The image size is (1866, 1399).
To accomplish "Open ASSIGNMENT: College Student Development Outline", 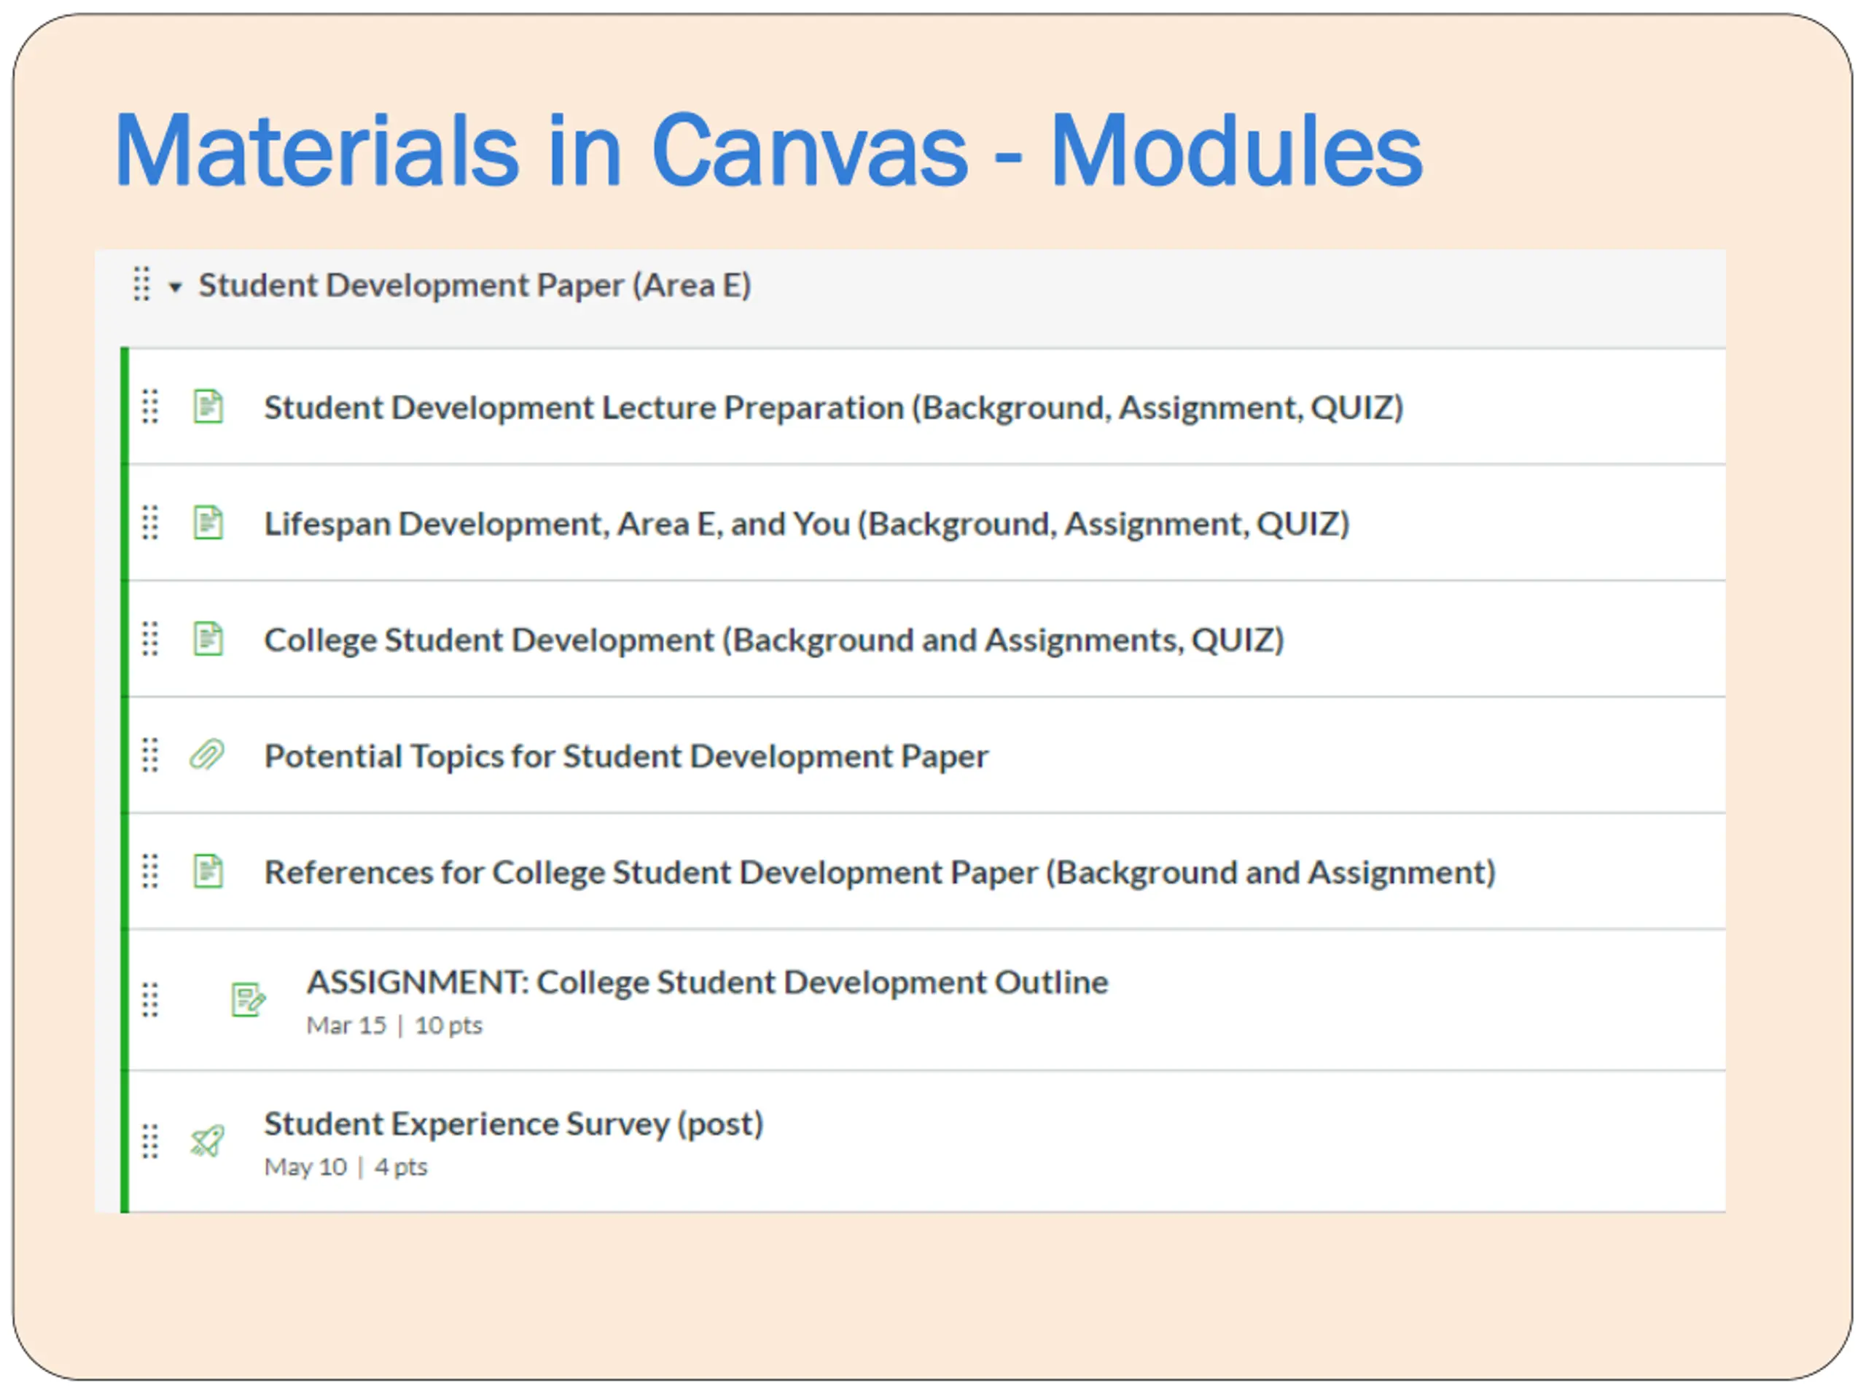I will 707,982.
